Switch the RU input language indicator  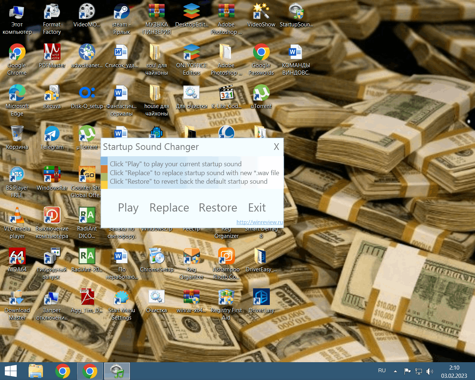pos(382,371)
